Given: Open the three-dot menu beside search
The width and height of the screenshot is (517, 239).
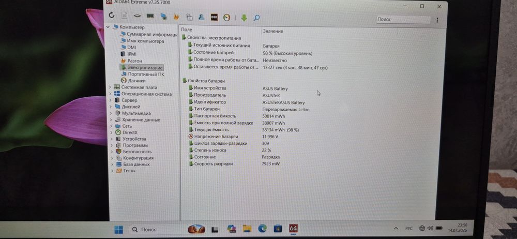Looking at the screenshot, I should [x=437, y=20].
